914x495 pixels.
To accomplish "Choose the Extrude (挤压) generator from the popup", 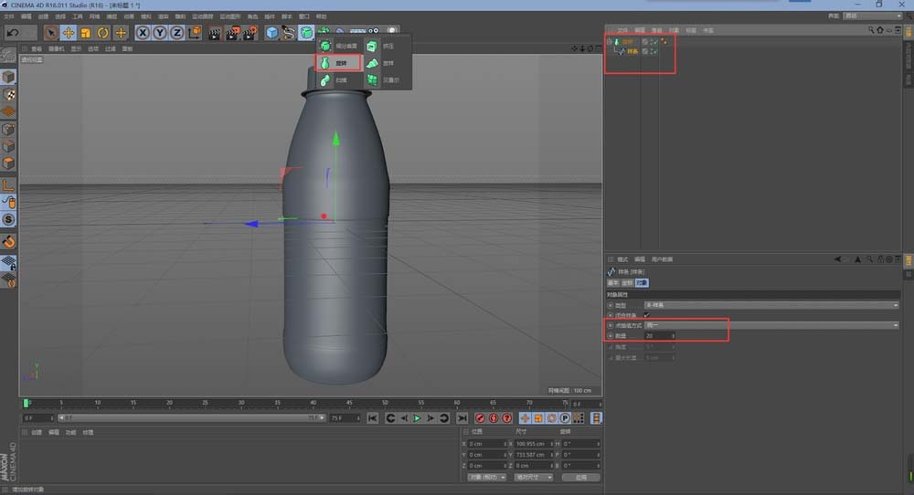I will [x=380, y=46].
